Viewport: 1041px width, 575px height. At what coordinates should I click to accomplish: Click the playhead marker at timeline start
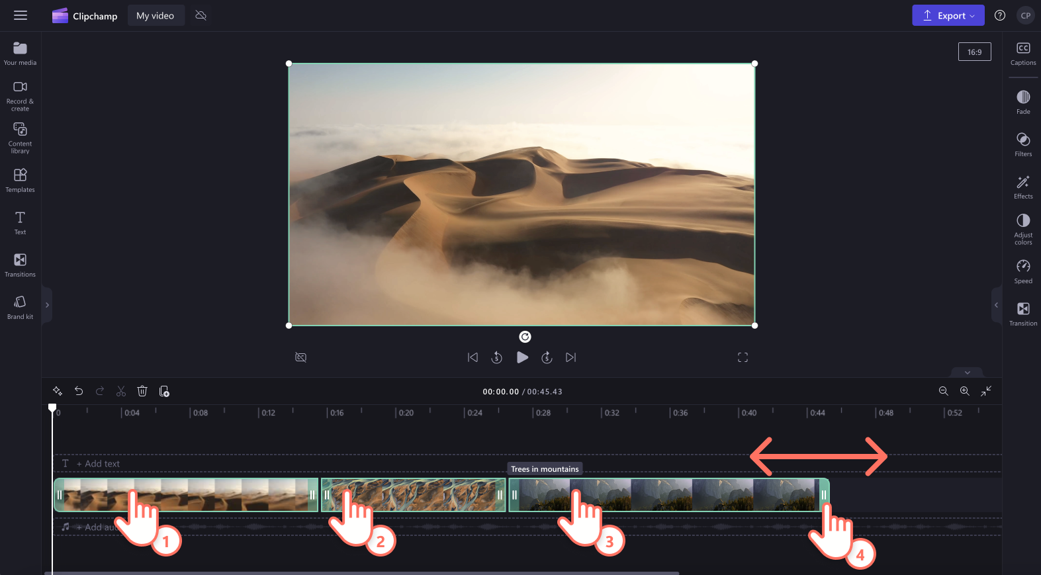point(52,408)
